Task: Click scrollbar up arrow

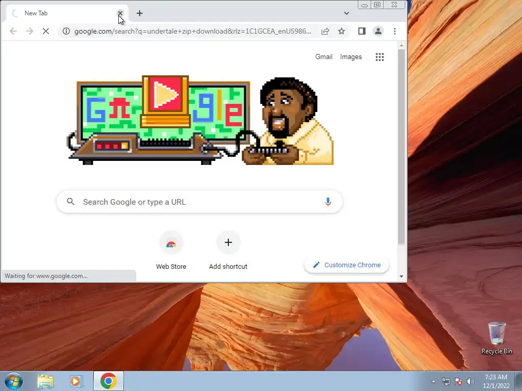Action: tap(402, 45)
